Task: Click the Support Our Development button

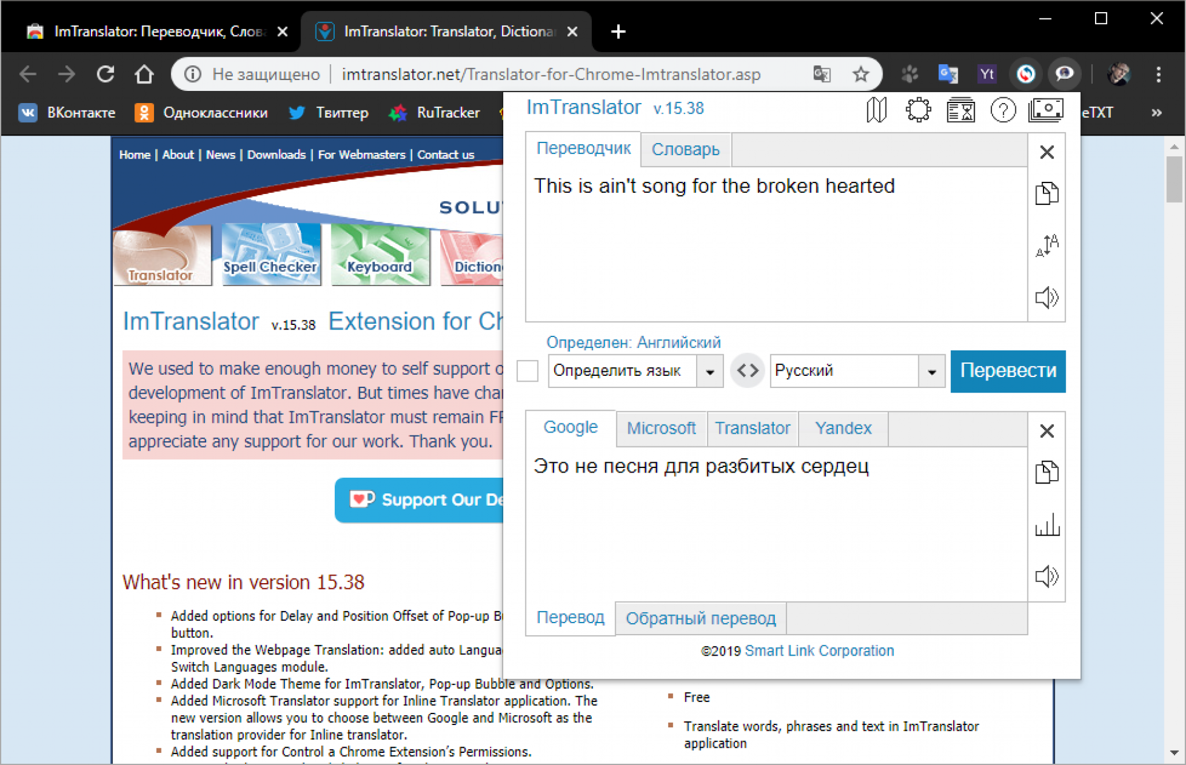Action: click(419, 500)
